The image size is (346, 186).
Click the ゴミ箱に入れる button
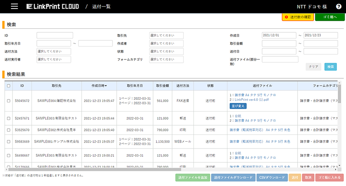[x=330, y=177]
